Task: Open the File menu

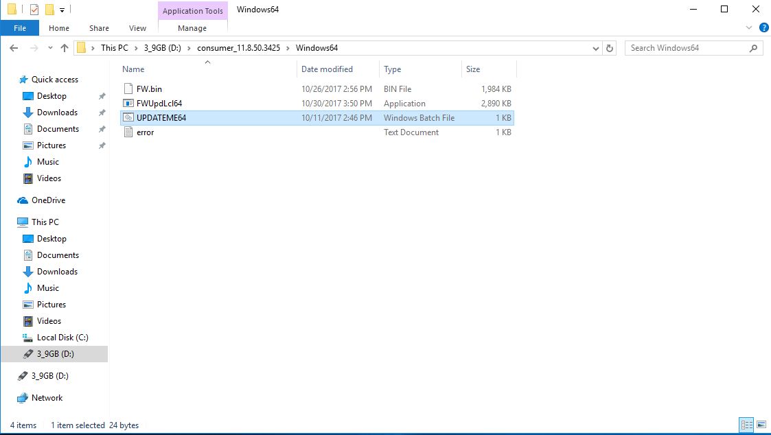Action: coord(20,28)
